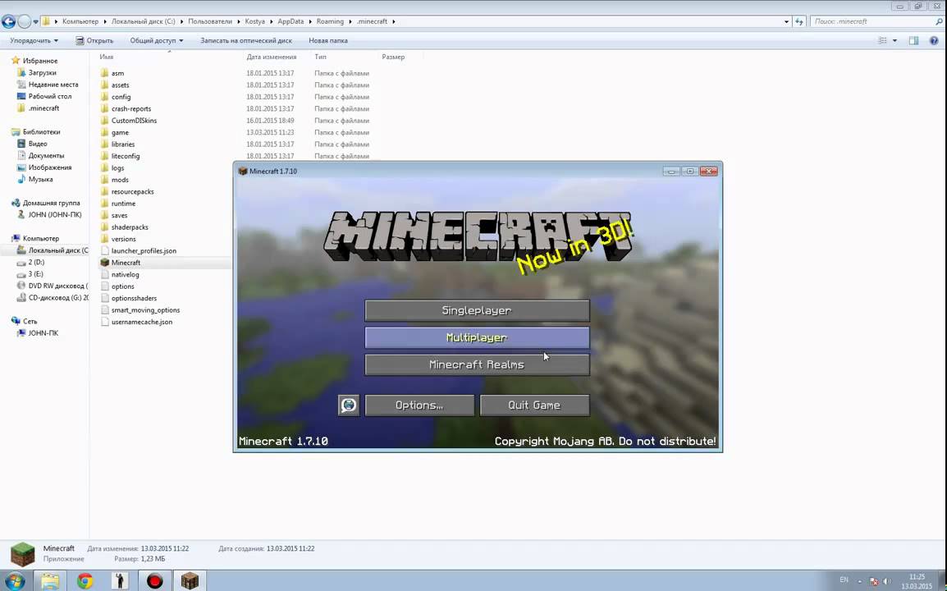947x591 pixels.
Task: Open the Общий доступ dropdown
Action: tap(157, 40)
